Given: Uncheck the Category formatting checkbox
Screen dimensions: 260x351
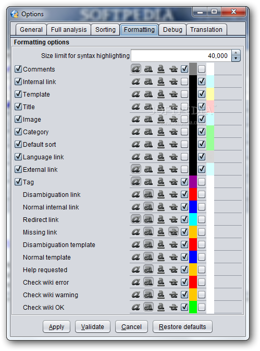Looking at the screenshot, I should pyautogui.click(x=18, y=132).
